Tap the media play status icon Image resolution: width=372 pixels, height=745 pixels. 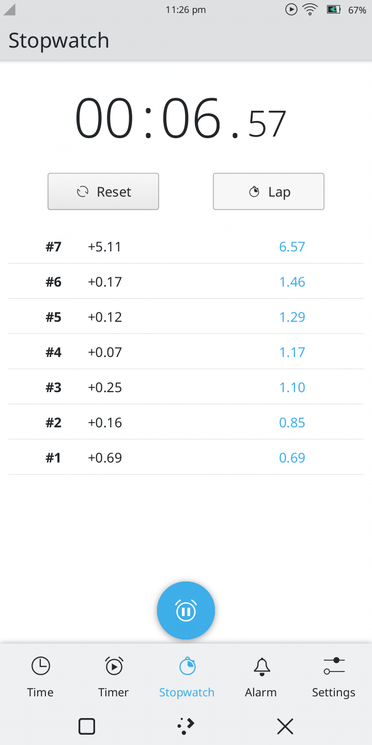click(291, 10)
